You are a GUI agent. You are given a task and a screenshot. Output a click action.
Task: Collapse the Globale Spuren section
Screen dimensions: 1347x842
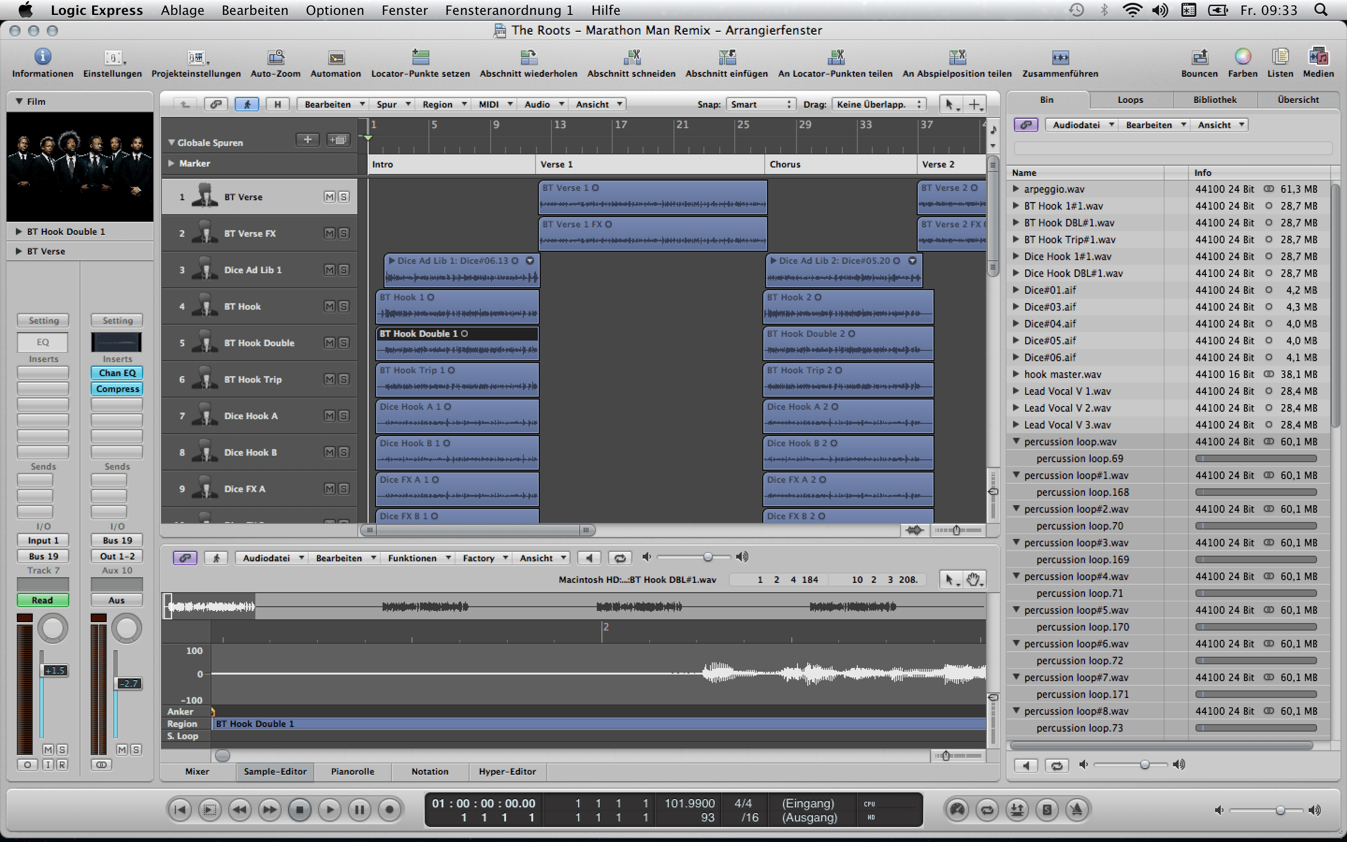point(172,143)
